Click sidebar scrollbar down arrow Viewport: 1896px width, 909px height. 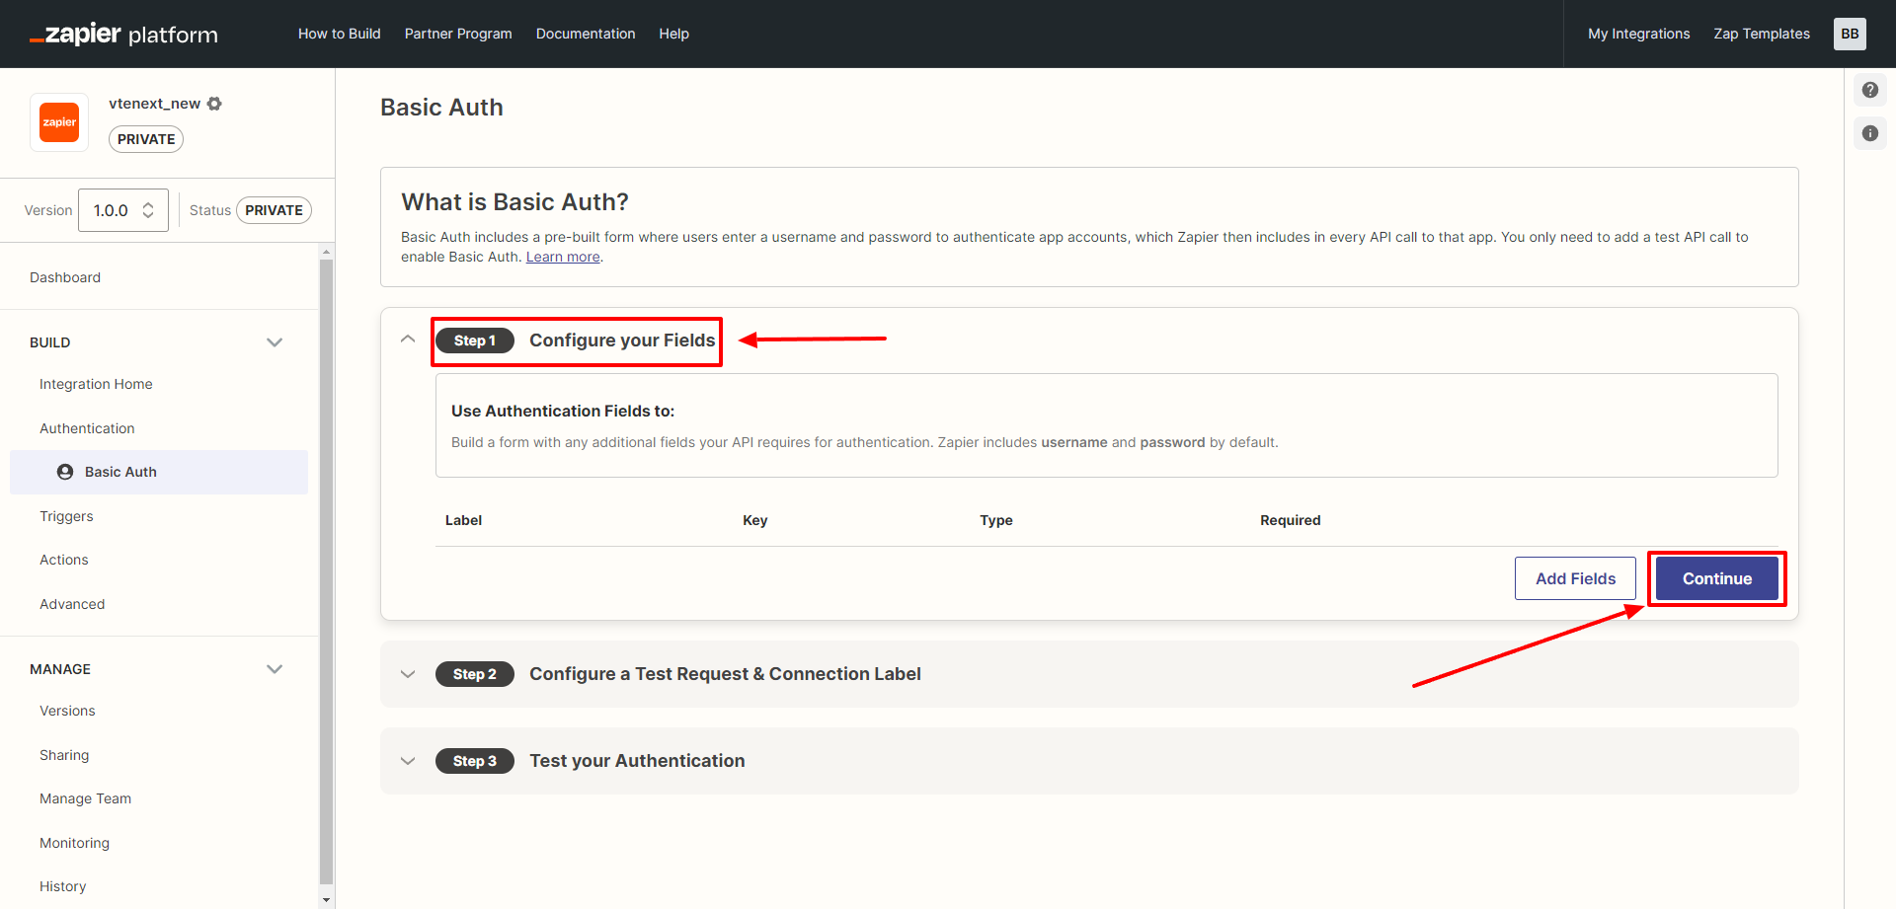[x=327, y=899]
